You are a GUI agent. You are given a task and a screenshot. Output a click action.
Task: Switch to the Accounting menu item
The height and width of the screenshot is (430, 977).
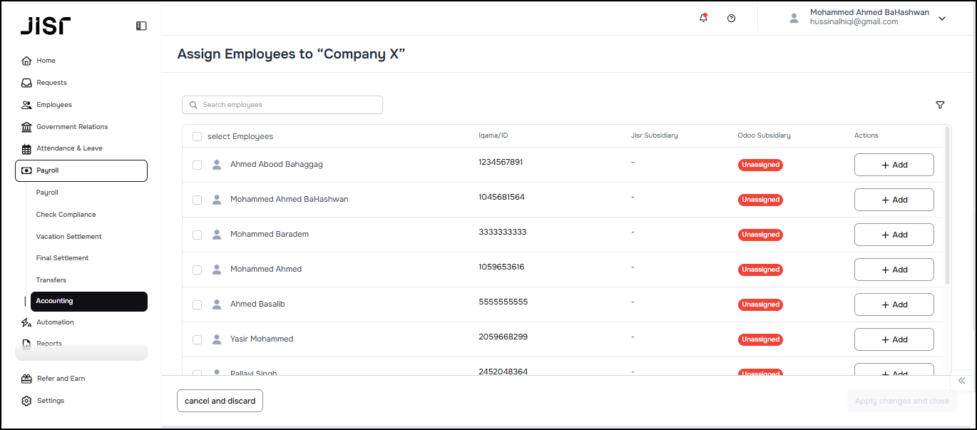(55, 300)
